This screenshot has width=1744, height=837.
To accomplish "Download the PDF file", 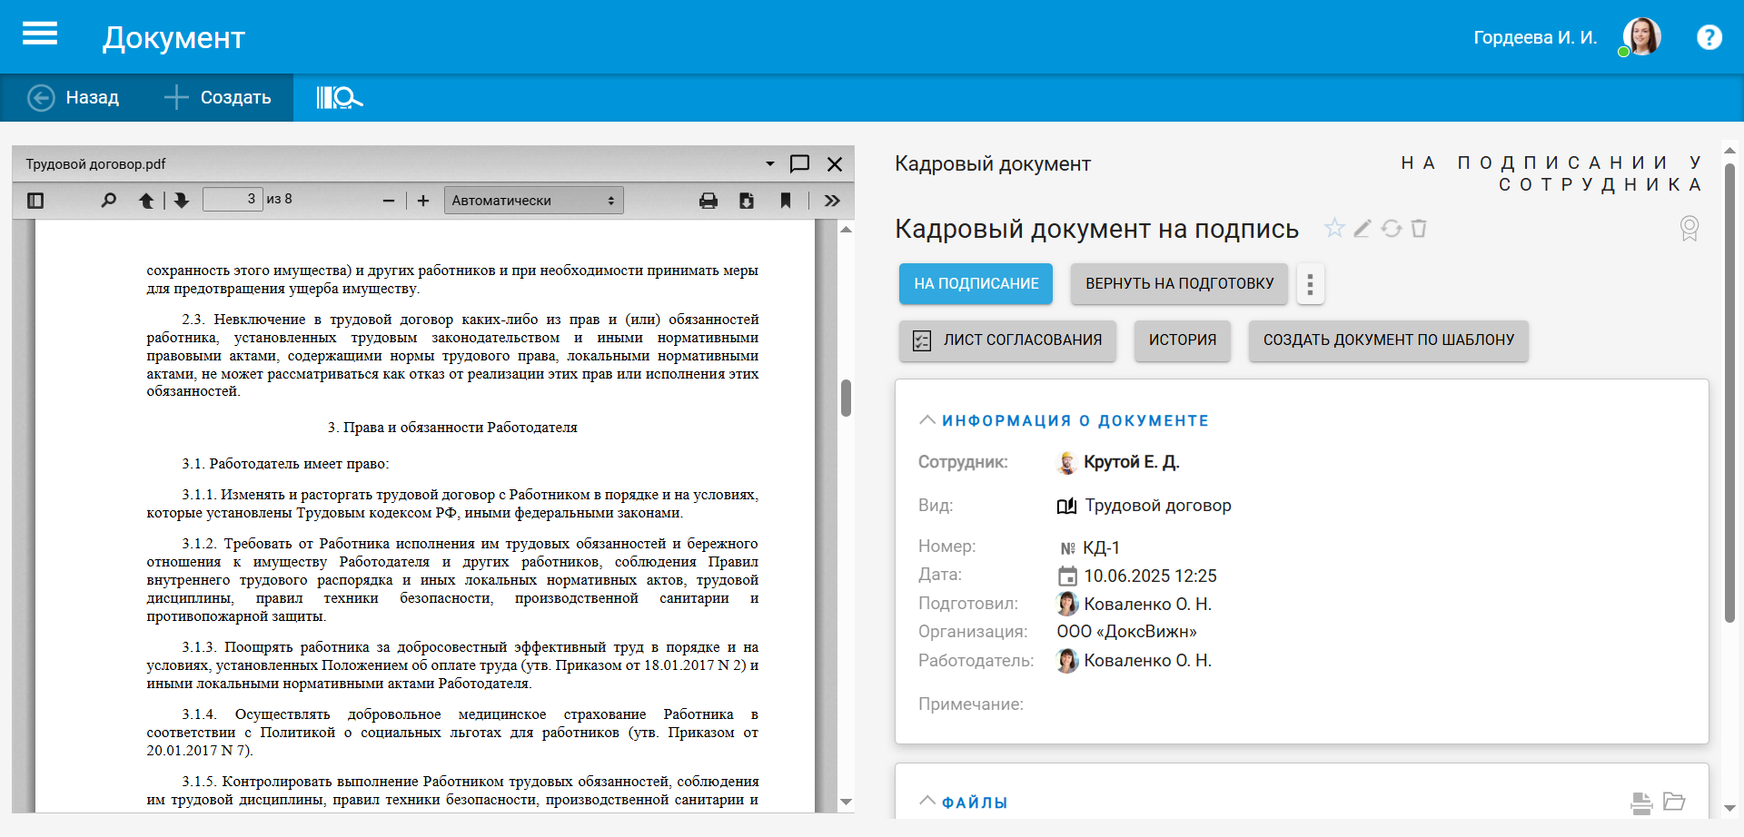I will [747, 201].
